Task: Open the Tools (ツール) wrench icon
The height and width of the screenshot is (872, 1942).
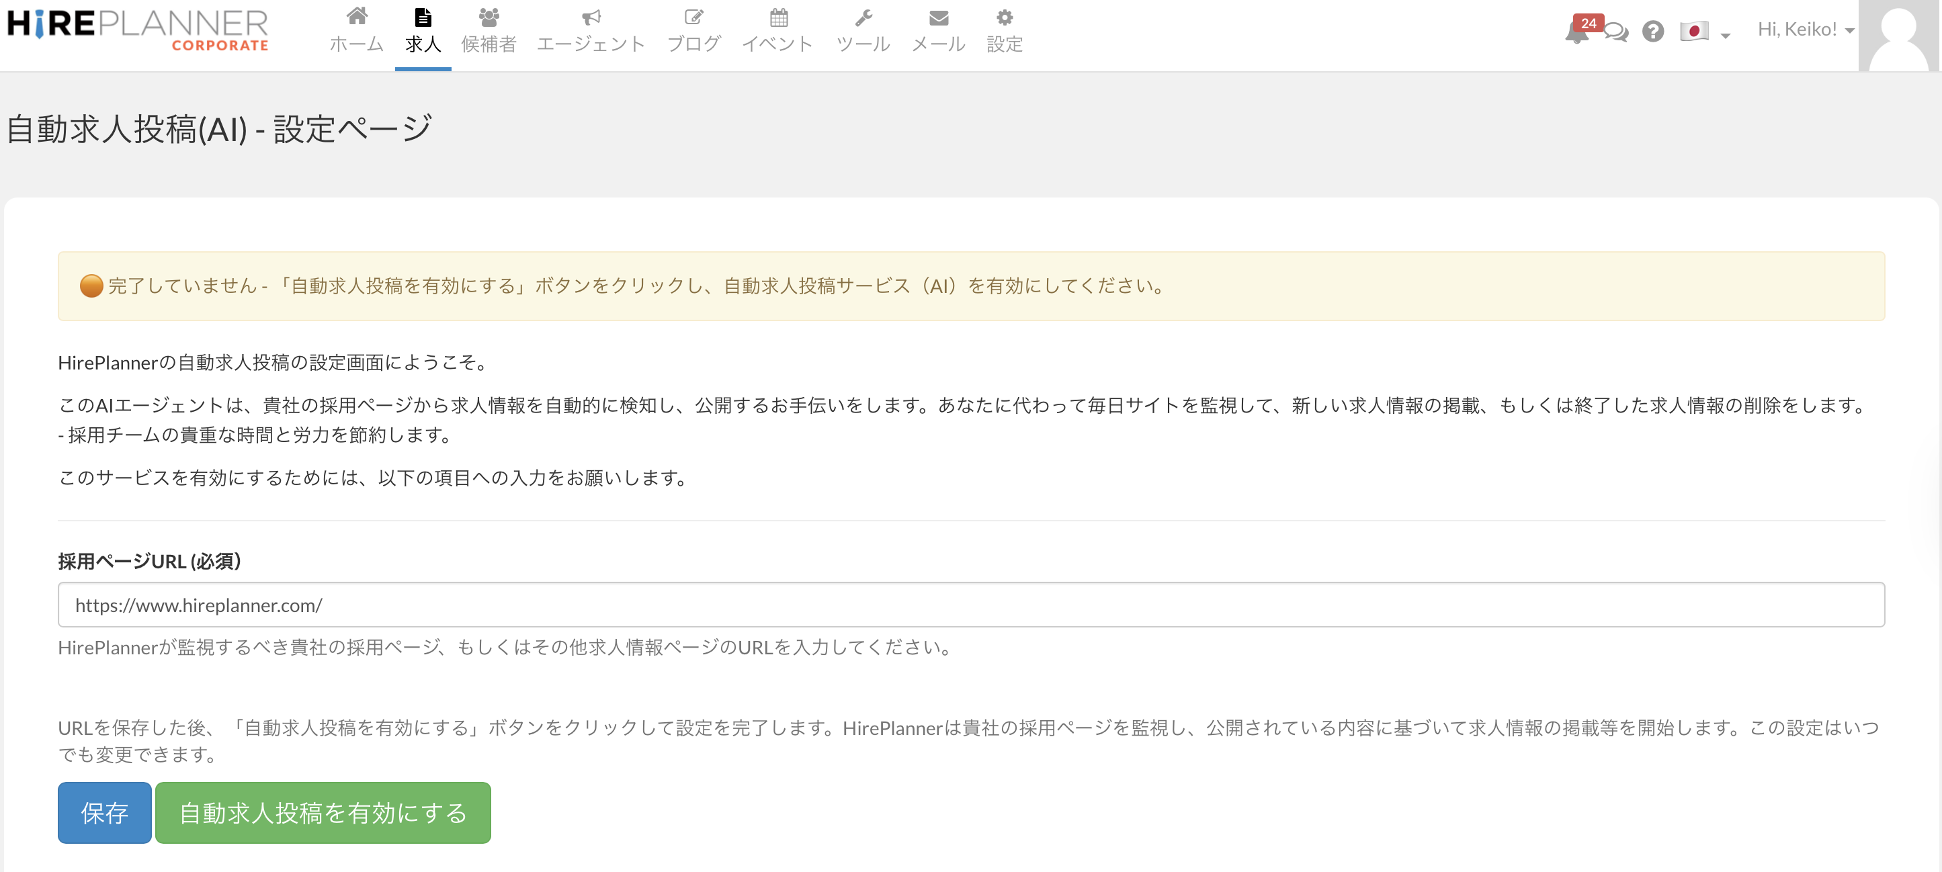Action: (x=863, y=17)
